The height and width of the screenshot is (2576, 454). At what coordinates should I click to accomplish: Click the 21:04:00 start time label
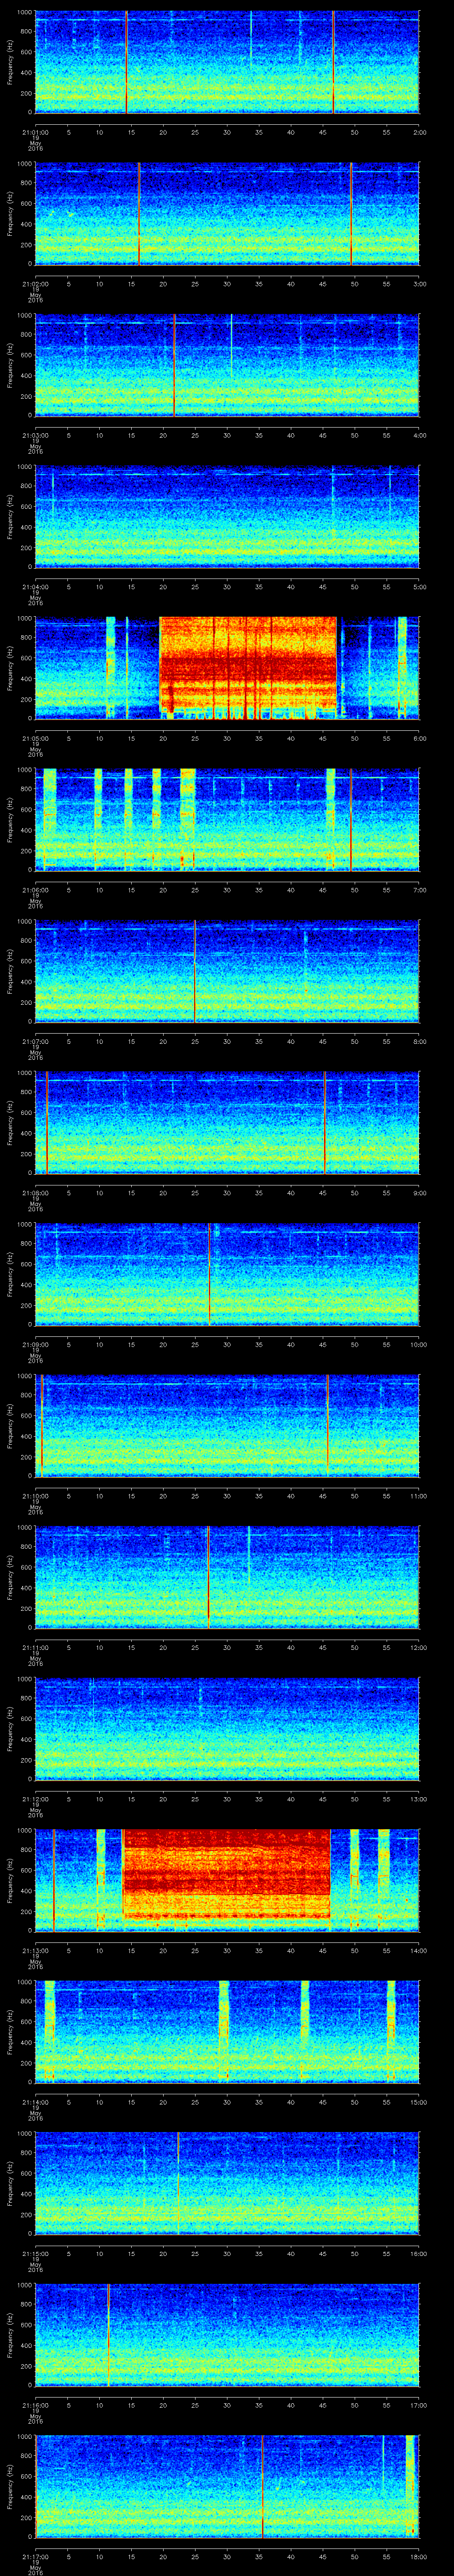[x=35, y=587]
